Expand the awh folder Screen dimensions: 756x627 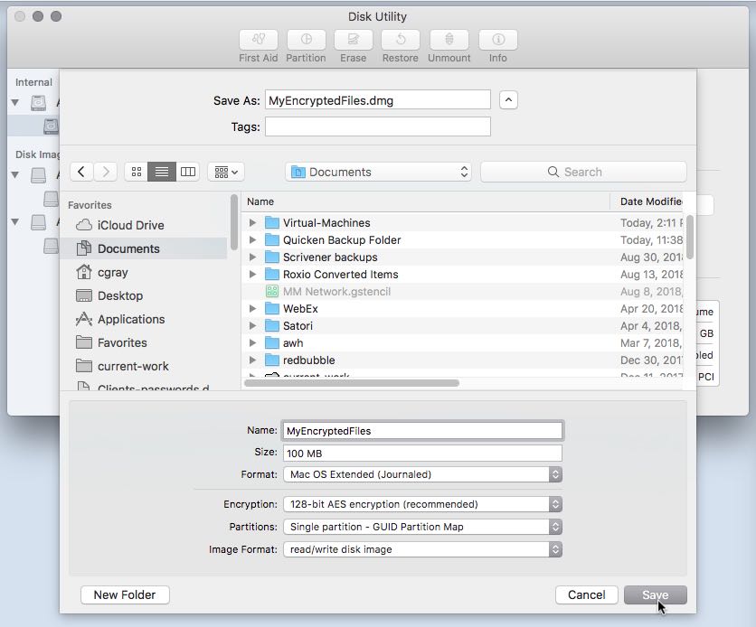(252, 343)
